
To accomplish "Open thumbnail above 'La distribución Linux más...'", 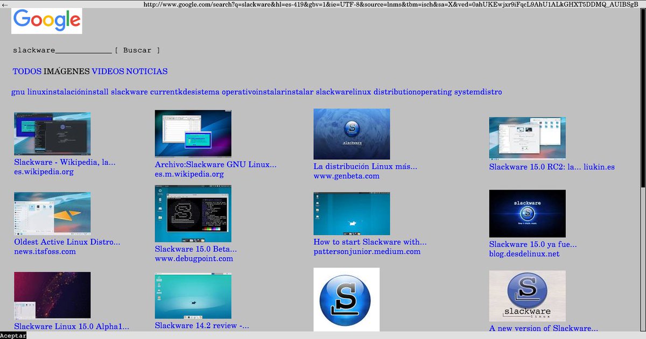I will (x=352, y=134).
